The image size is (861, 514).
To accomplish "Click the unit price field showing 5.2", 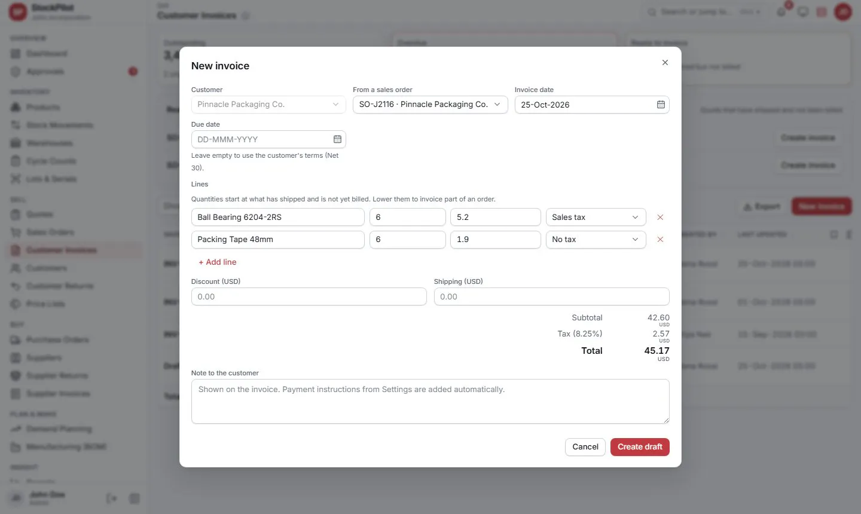I will (x=496, y=218).
